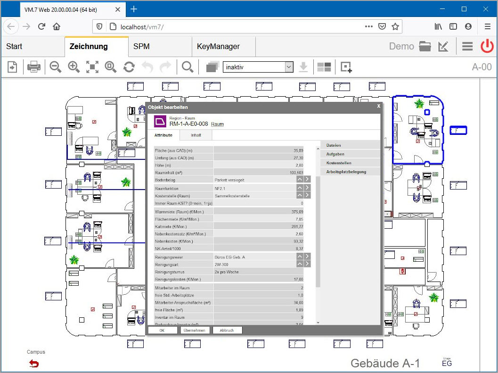Reload the browser page
The width and height of the screenshot is (498, 373).
(x=41, y=26)
